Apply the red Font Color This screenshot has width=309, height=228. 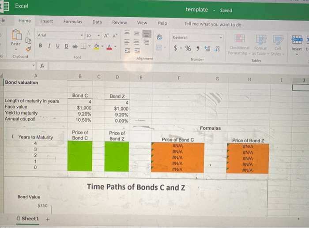109,47
